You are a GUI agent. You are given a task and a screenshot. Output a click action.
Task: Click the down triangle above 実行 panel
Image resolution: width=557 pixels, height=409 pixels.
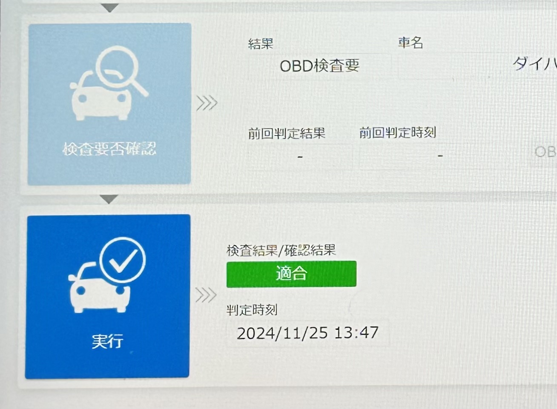pos(109,199)
